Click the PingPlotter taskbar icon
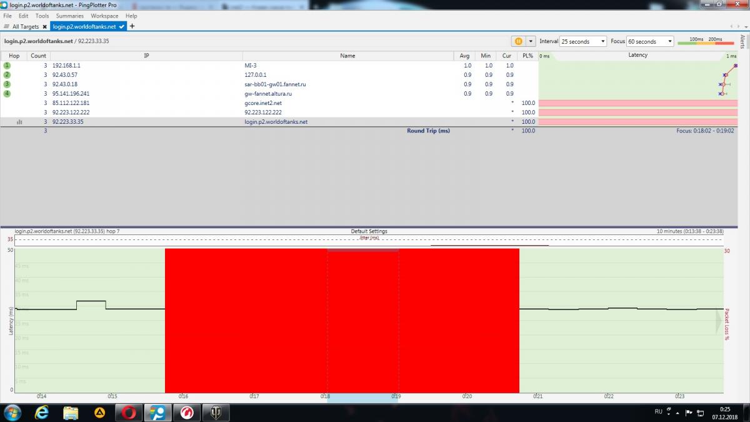Image resolution: width=750 pixels, height=422 pixels. click(x=157, y=413)
